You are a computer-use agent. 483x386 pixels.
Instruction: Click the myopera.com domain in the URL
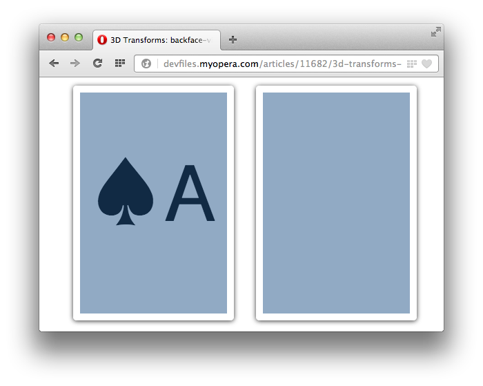point(229,64)
